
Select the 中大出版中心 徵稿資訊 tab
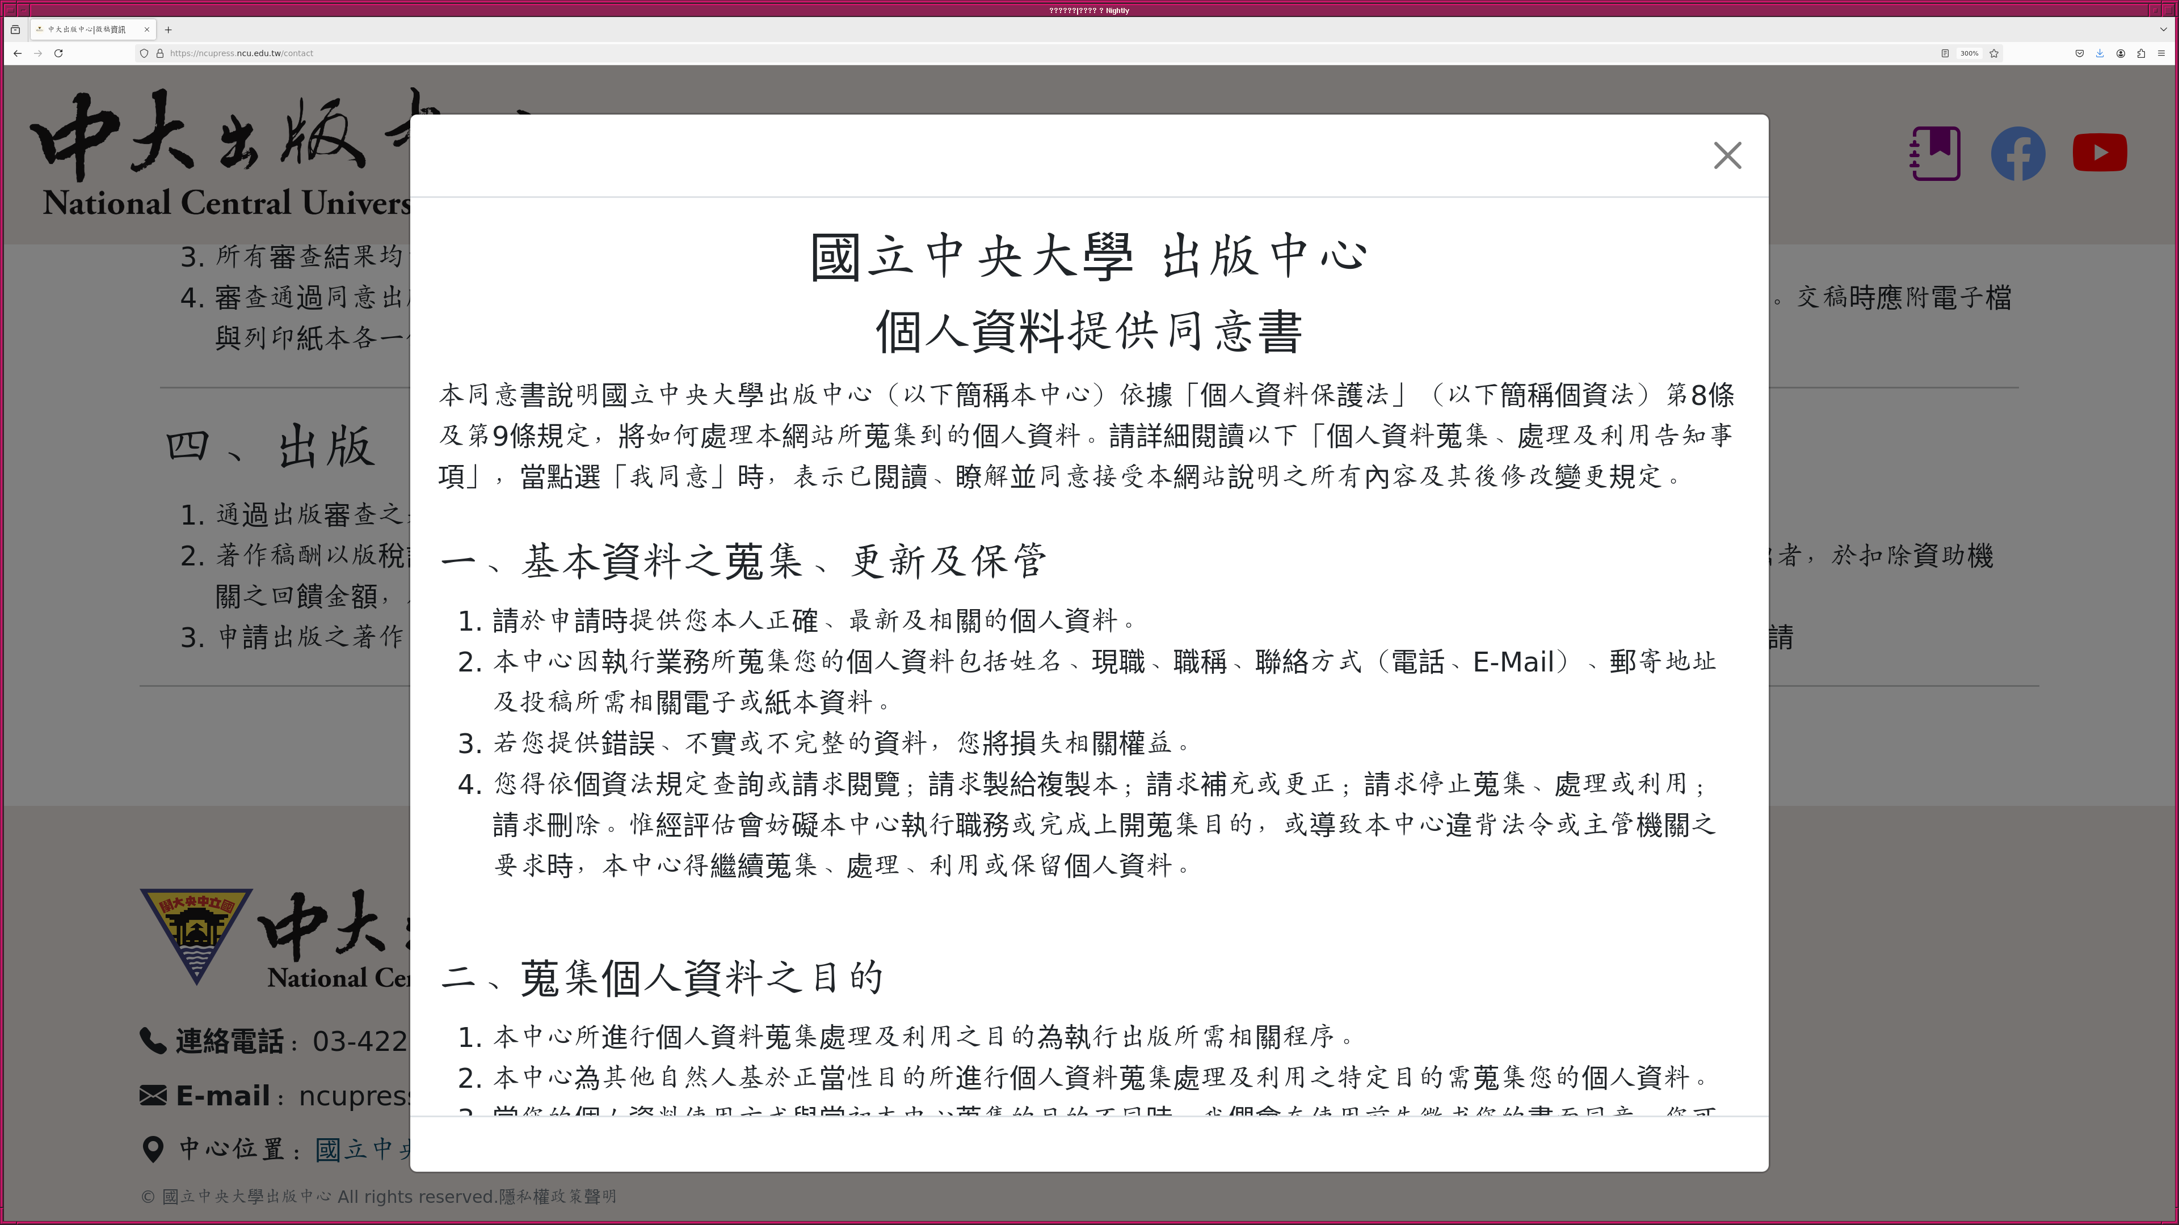86,29
